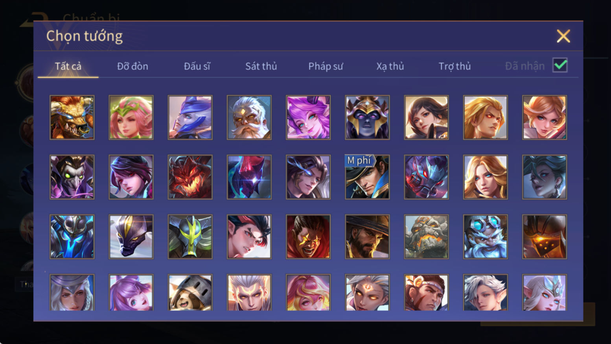Choose the green-eyed plague mask hero
611x344 pixels.
point(72,177)
